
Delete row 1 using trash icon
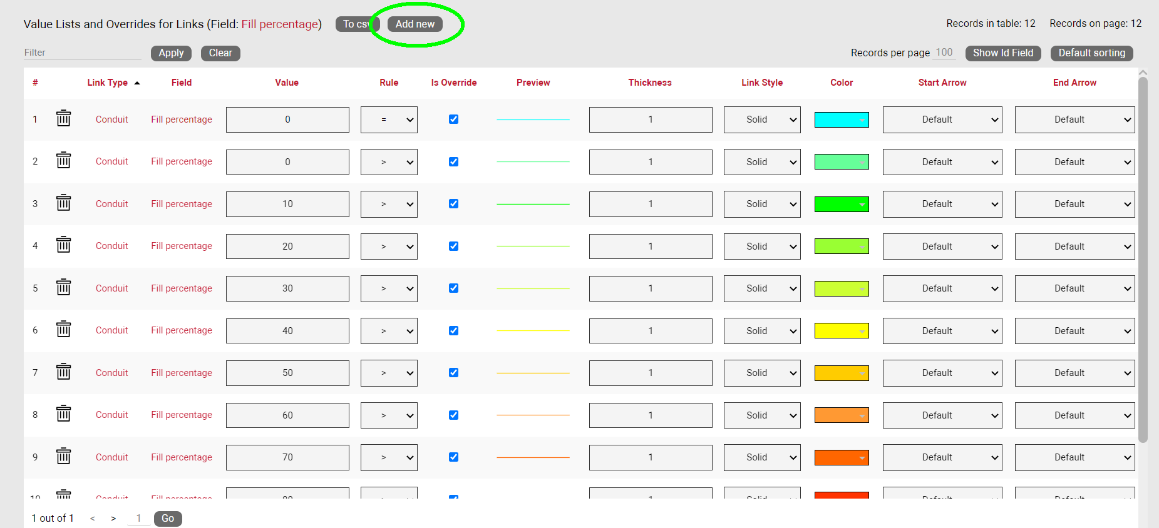point(63,119)
